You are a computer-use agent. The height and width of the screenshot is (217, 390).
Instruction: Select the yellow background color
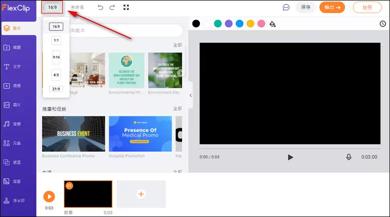(250, 23)
